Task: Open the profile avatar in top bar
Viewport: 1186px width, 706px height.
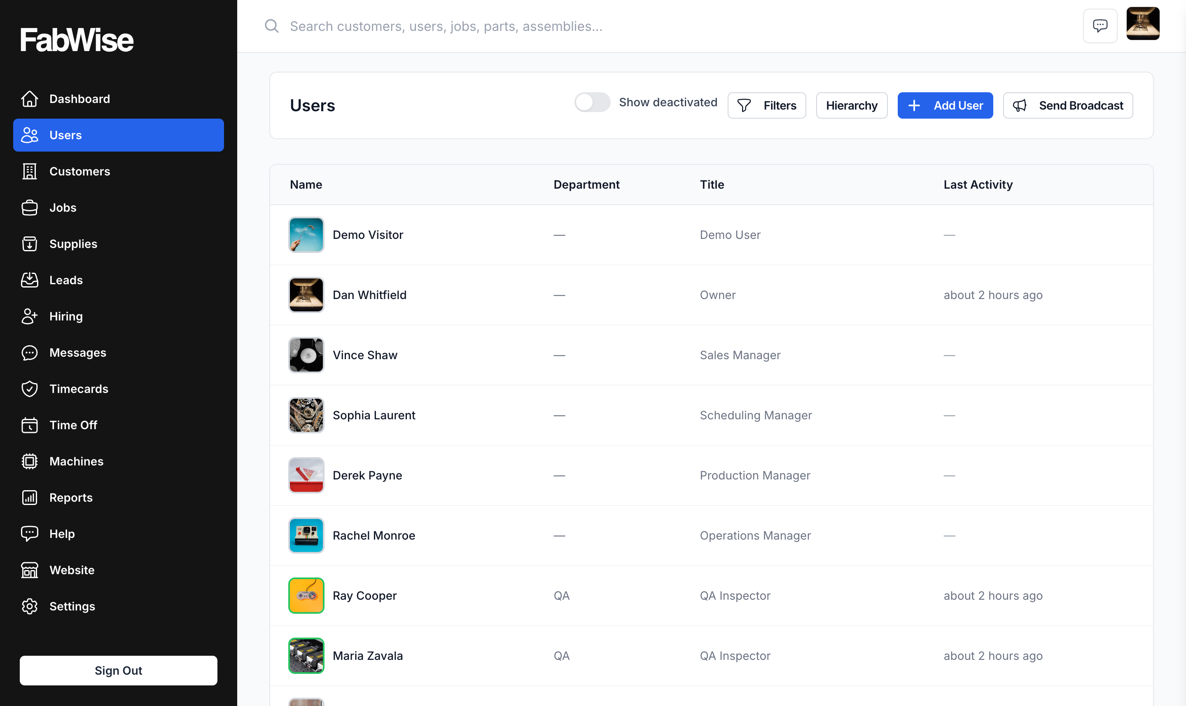Action: [x=1143, y=23]
